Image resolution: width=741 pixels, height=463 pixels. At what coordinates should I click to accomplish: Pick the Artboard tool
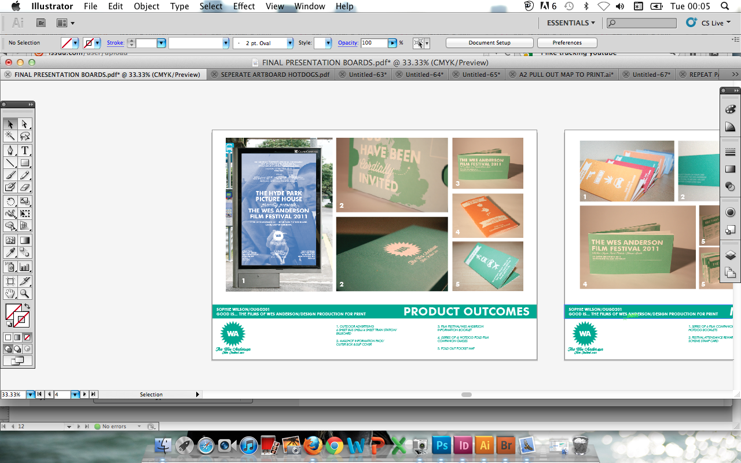coord(10,281)
